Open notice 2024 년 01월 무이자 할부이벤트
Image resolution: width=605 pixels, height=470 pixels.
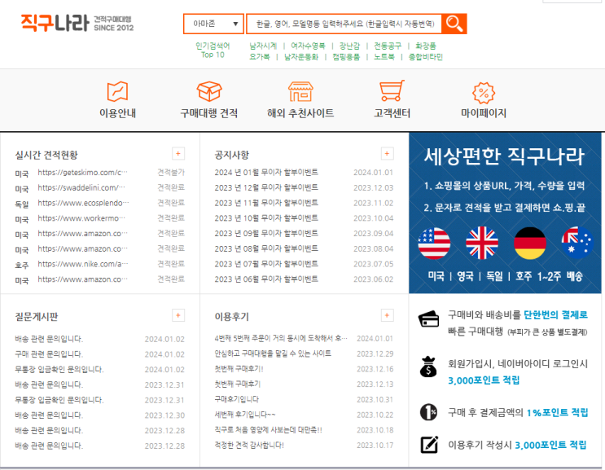tap(266, 173)
